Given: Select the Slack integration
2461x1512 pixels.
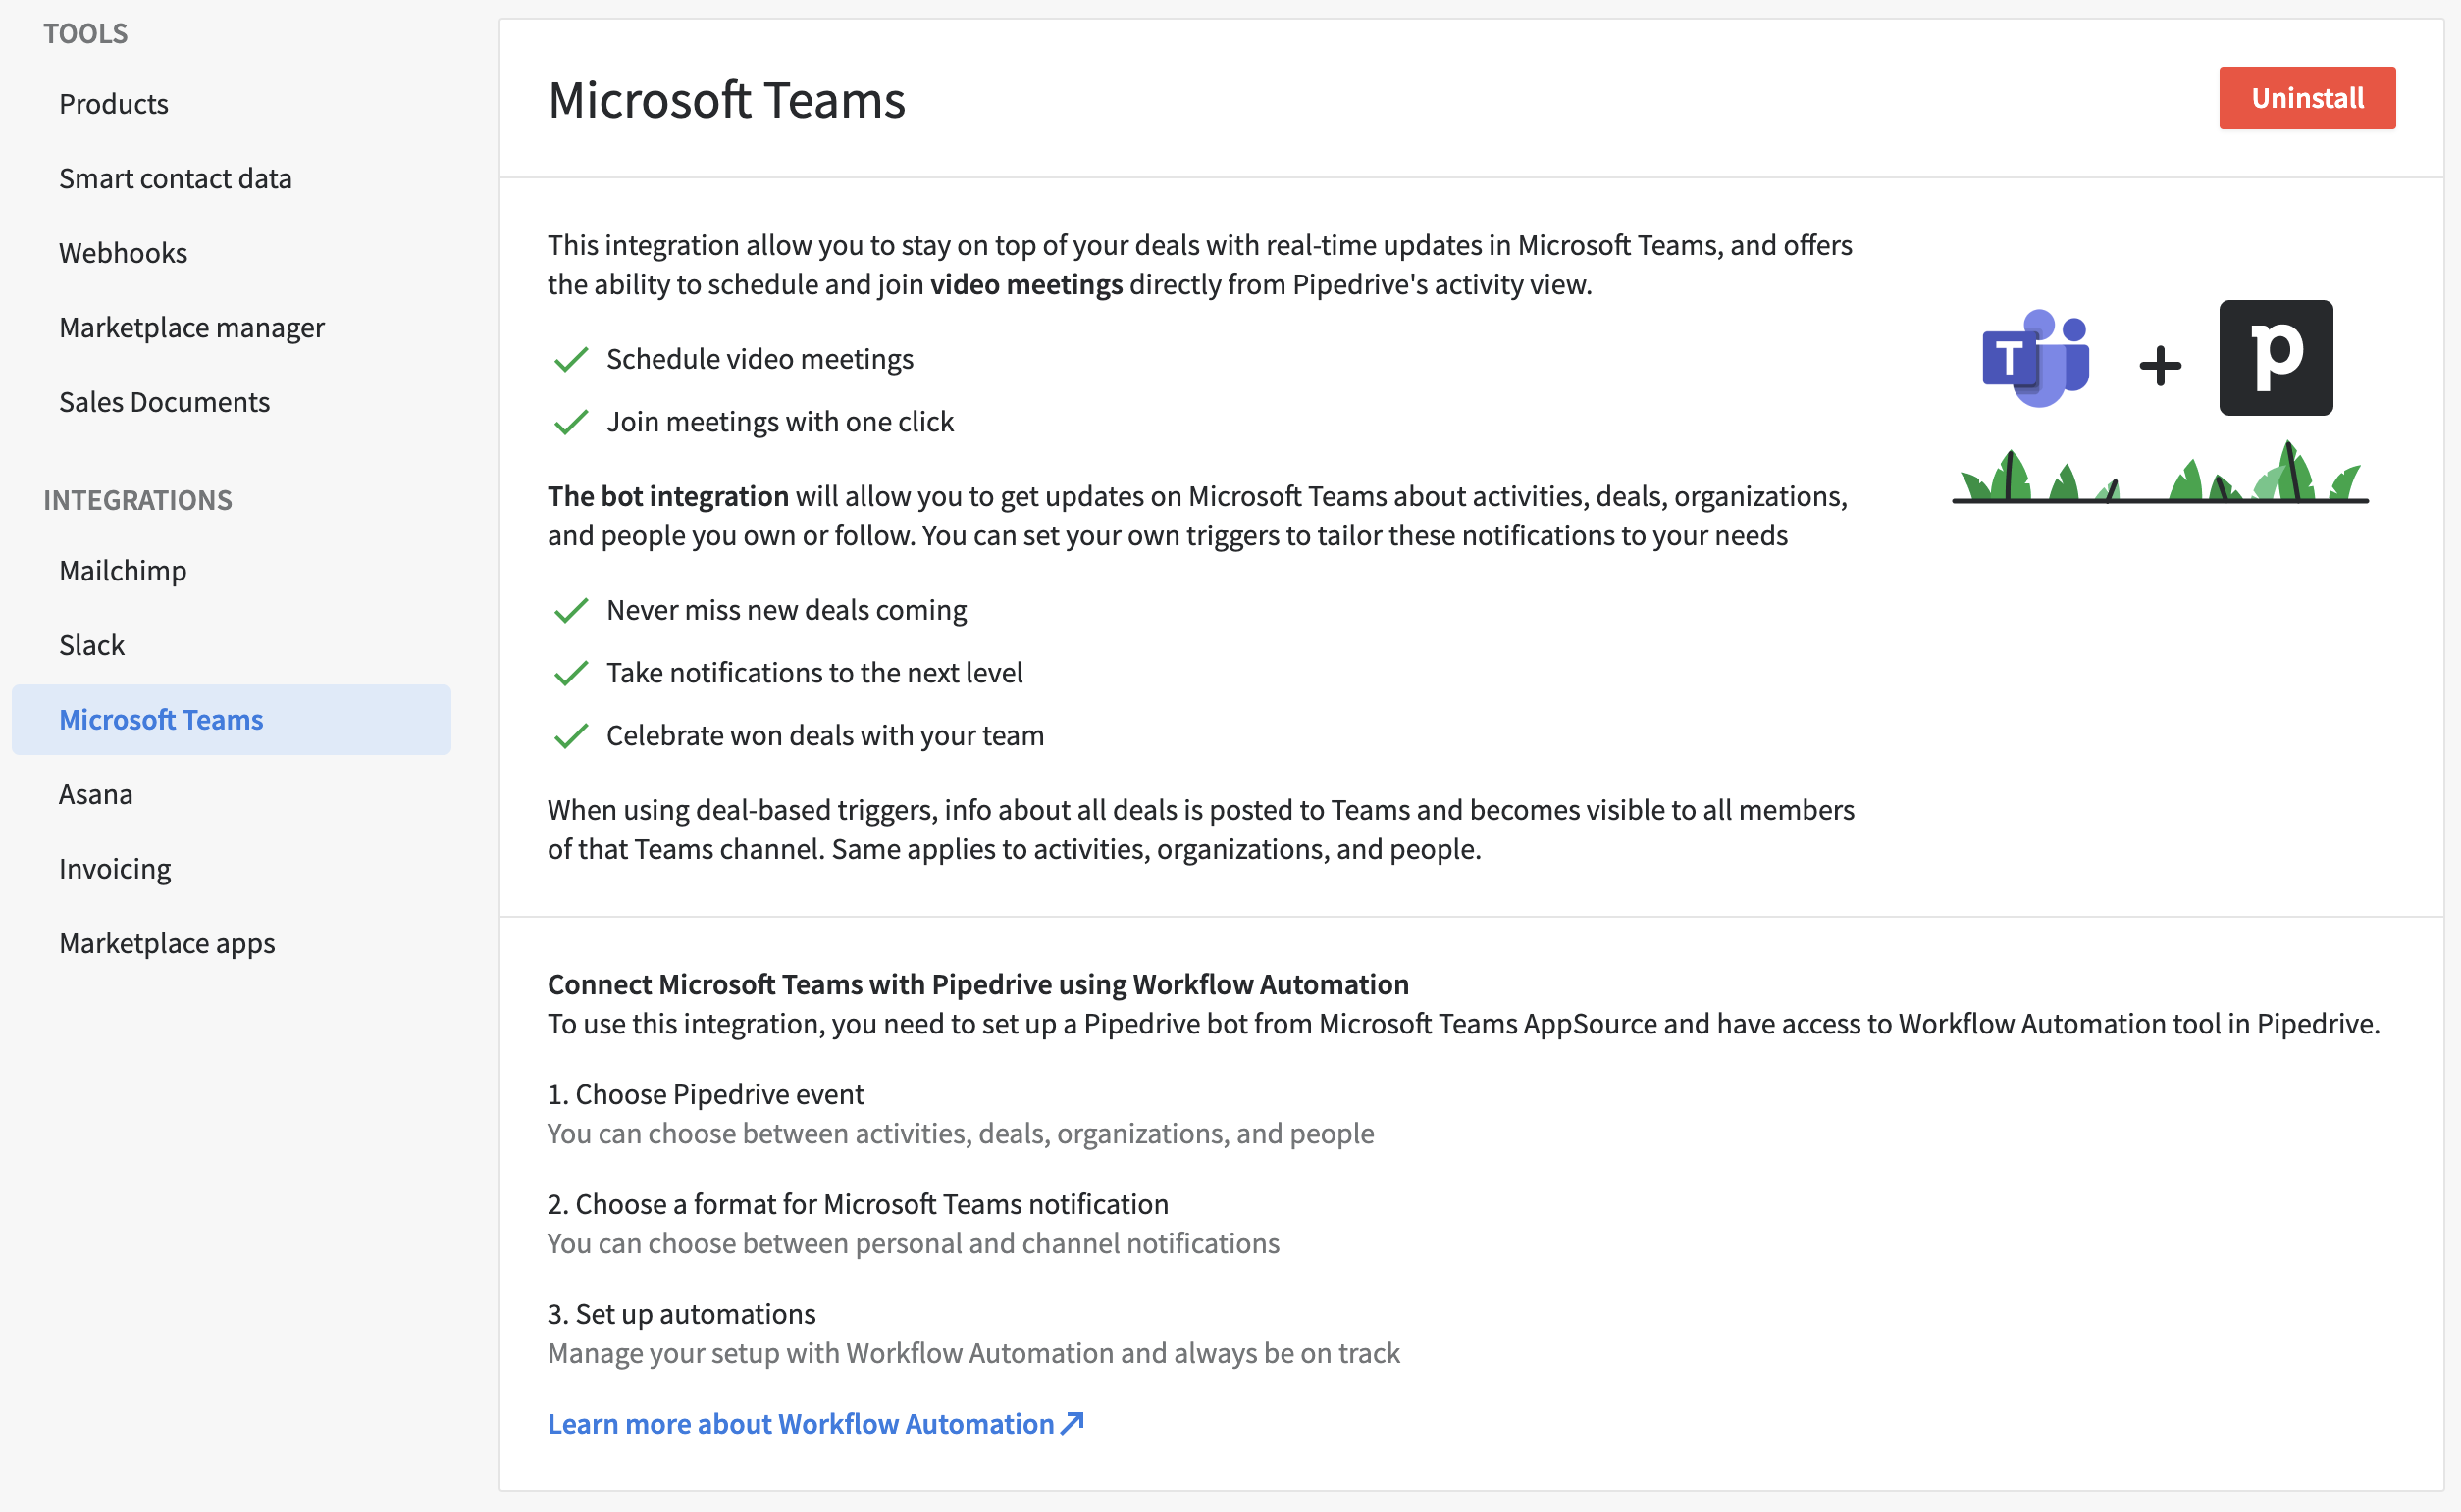Looking at the screenshot, I should pyautogui.click(x=91, y=642).
